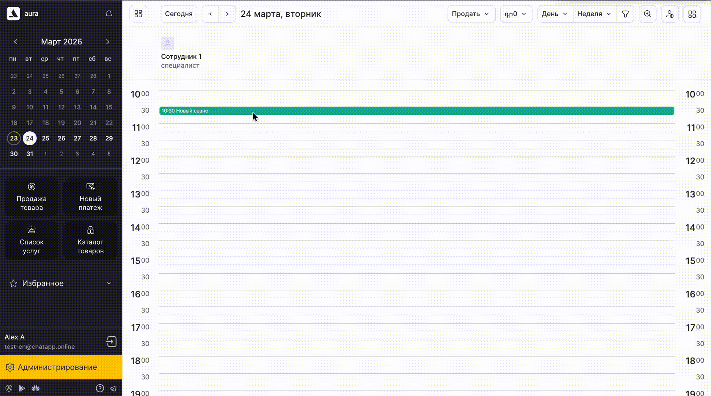Click the magnifier zoom icon
Image resolution: width=711 pixels, height=396 pixels.
click(x=648, y=14)
